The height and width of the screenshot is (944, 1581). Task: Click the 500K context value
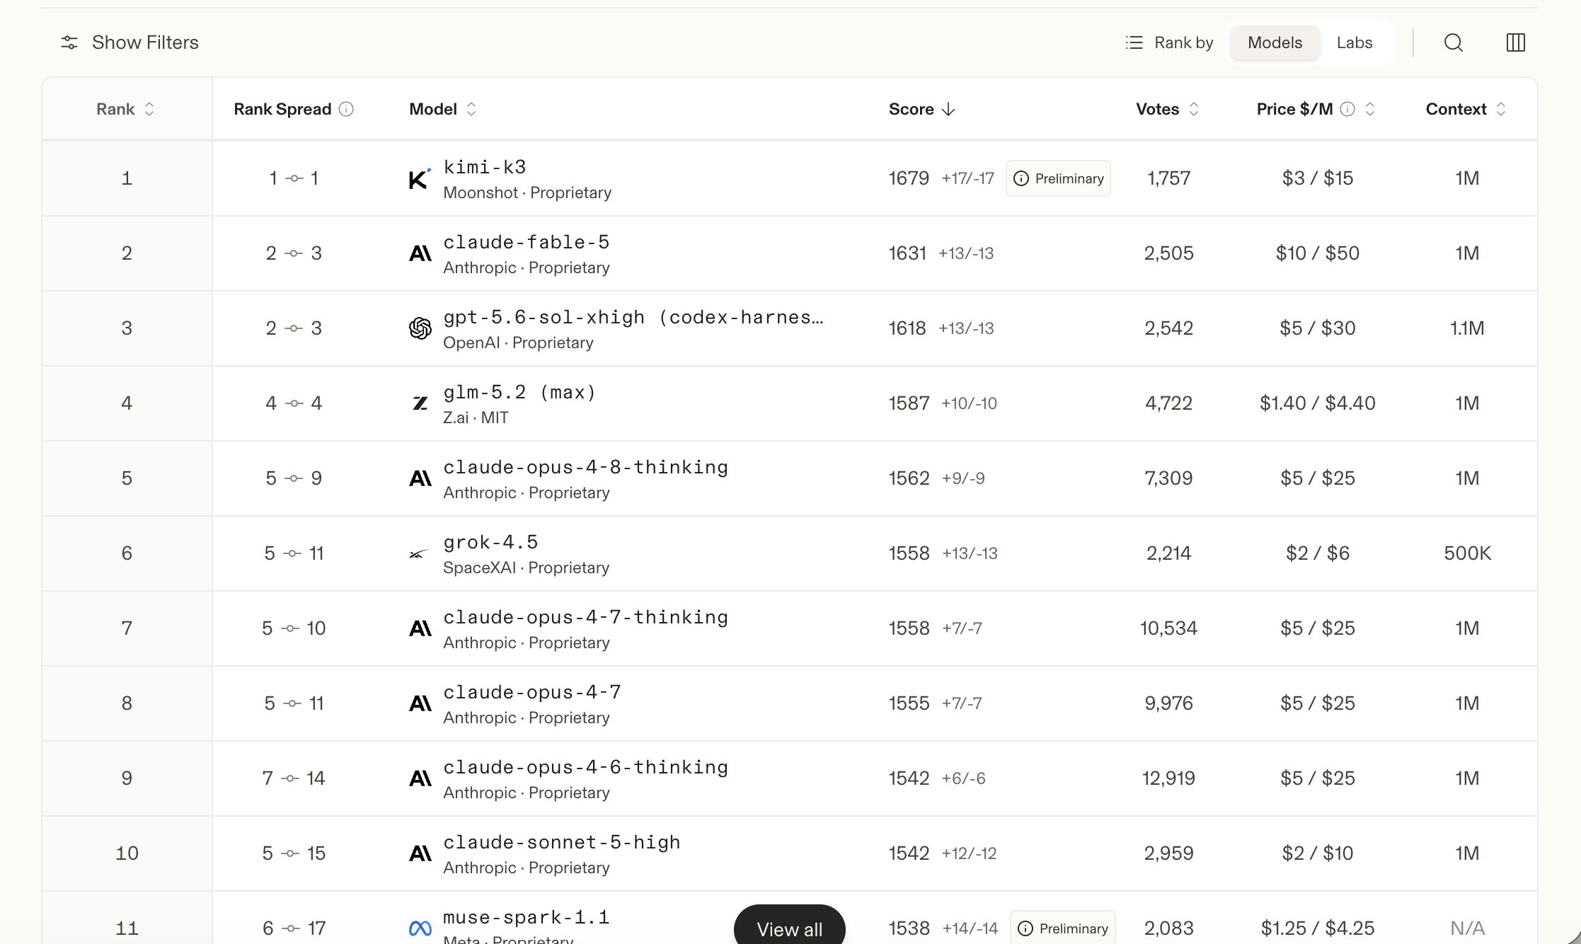pyautogui.click(x=1467, y=553)
